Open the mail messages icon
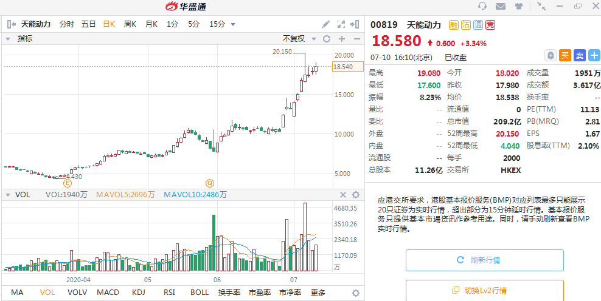Screen dimensions: 601x301 coord(501,6)
